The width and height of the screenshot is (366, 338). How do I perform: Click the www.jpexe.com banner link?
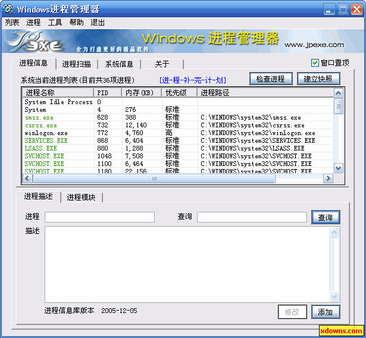click(x=314, y=45)
